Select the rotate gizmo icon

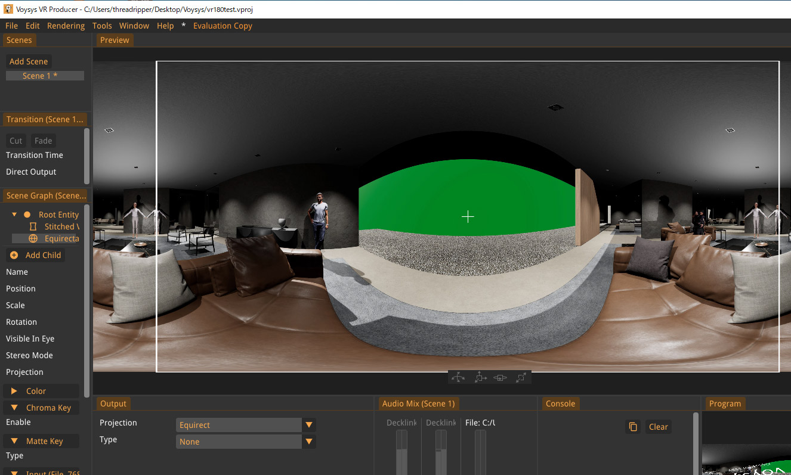[x=500, y=377]
